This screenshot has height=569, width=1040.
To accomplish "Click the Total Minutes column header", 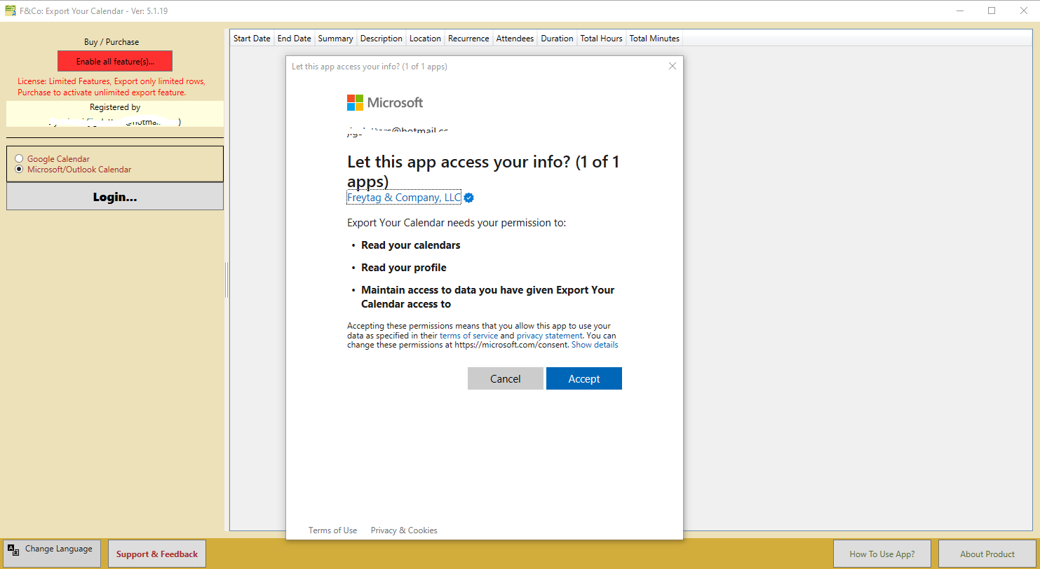I will coord(654,39).
